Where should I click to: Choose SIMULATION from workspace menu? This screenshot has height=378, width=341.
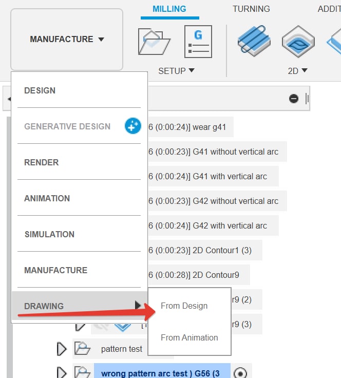click(x=79, y=234)
